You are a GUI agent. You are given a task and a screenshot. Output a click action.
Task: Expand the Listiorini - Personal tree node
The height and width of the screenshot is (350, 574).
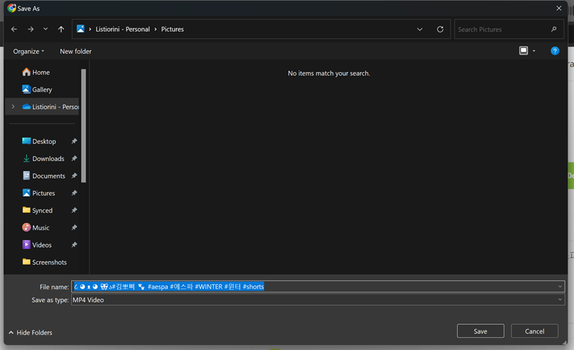pyautogui.click(x=13, y=107)
